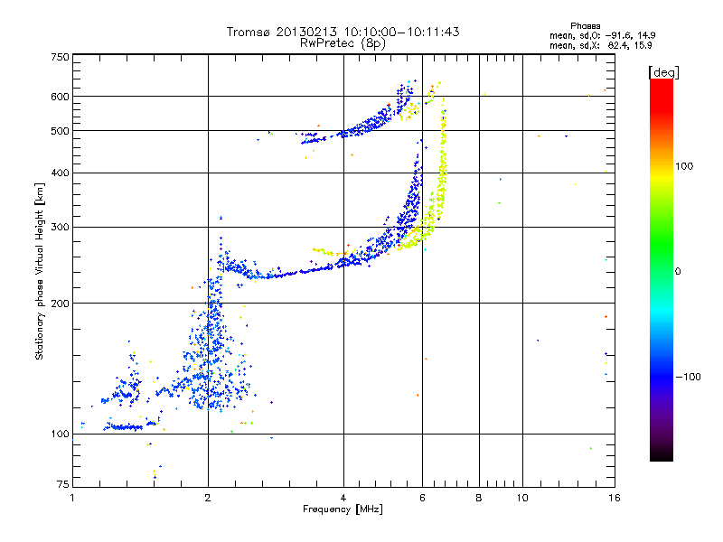This screenshot has width=723, height=542.
Task: Click the y-axis tick label '100'
Action: point(60,435)
